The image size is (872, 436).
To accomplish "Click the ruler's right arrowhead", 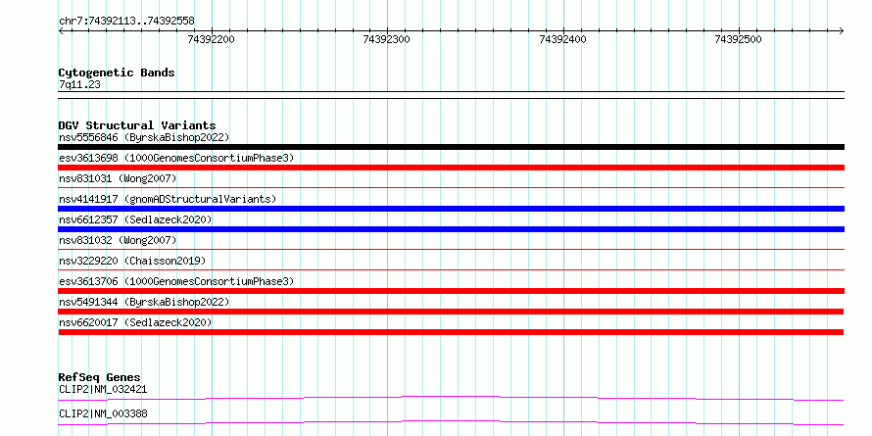I will coord(842,30).
